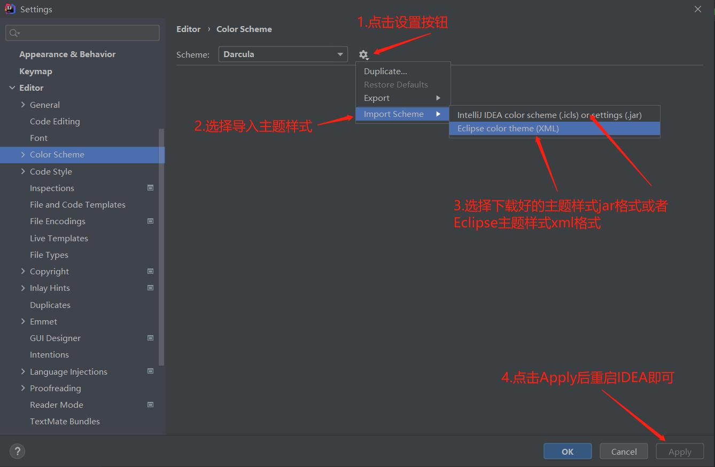This screenshot has width=715, height=467.
Task: Click the OK button
Action: (x=568, y=452)
